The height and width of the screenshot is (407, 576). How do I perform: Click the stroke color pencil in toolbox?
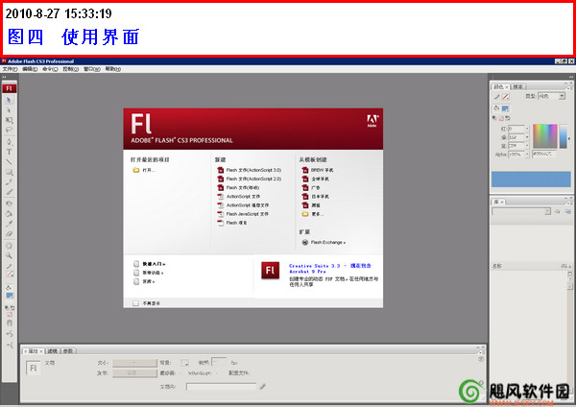click(x=9, y=266)
